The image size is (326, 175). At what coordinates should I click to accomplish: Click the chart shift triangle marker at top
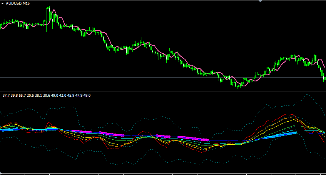[x=260, y=1]
